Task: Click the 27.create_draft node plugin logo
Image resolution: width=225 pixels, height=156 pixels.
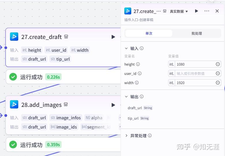Action: (14, 37)
